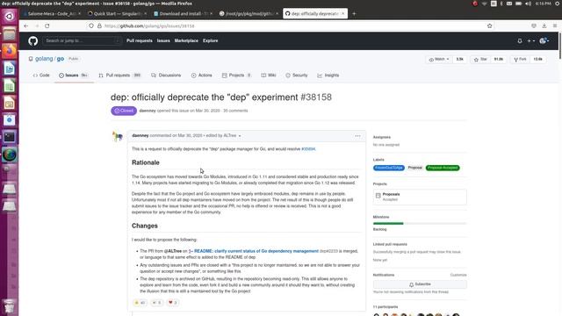
Task: Expand the edited by ALTree history dropdown
Action: [223, 136]
